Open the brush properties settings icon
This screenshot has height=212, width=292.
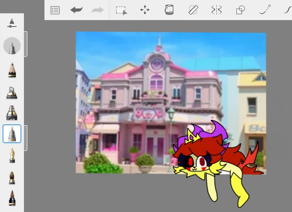[x=12, y=23]
